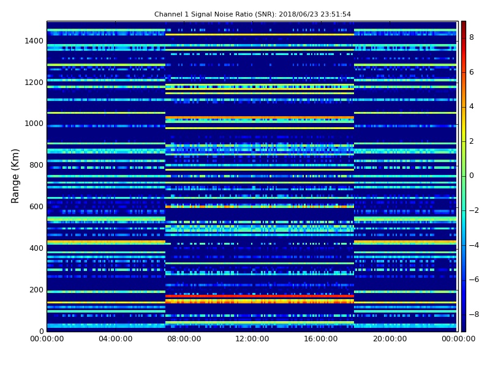Click the colorbar label 4

coord(472,106)
